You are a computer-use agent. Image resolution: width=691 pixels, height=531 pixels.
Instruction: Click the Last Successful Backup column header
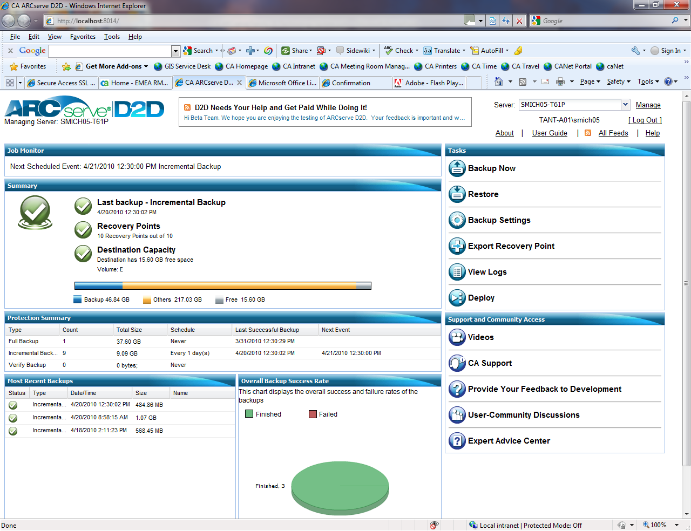point(275,330)
